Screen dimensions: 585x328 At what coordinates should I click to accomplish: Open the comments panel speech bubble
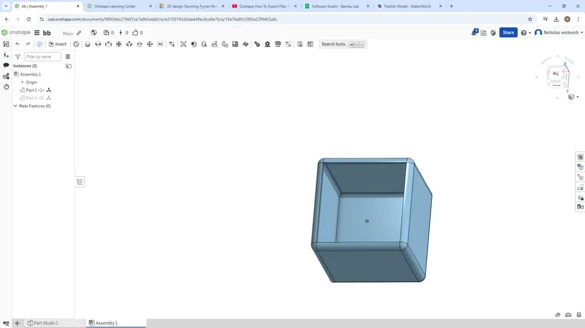[x=6, y=65]
